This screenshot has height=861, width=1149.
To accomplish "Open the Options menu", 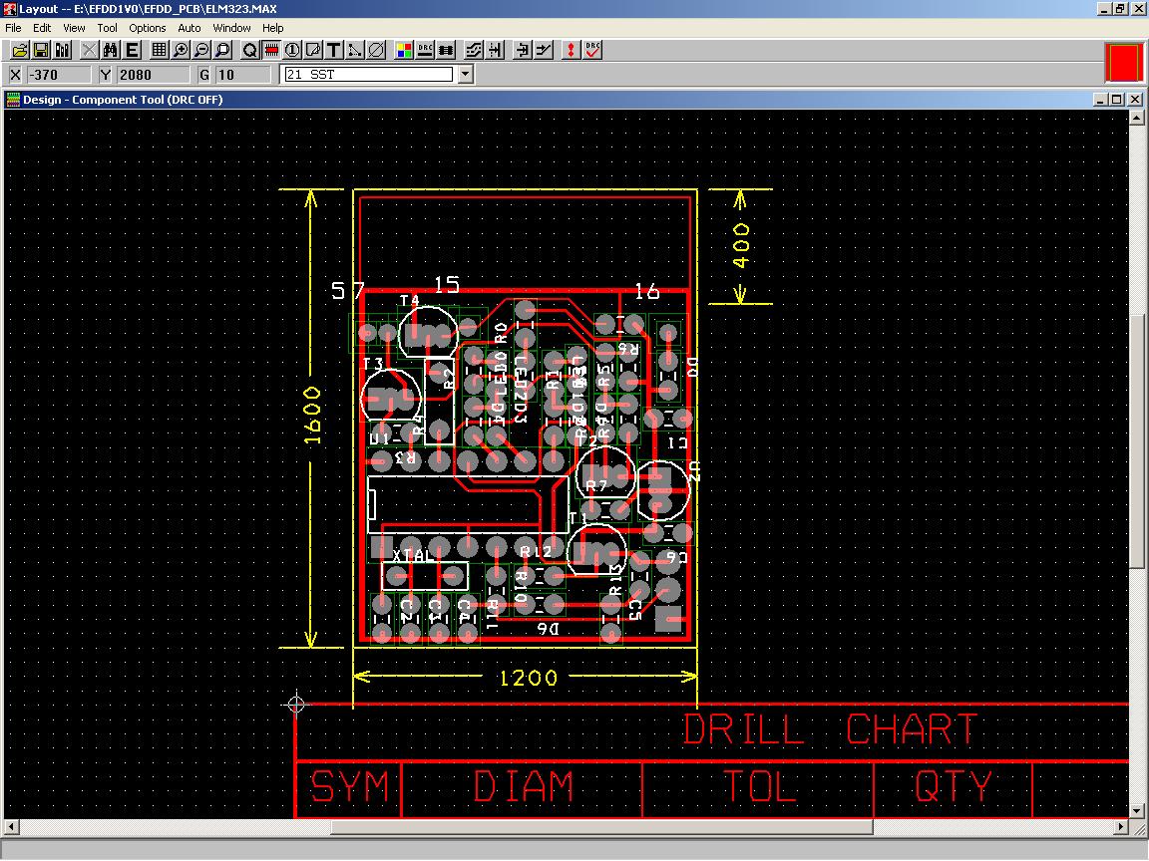I will [147, 28].
